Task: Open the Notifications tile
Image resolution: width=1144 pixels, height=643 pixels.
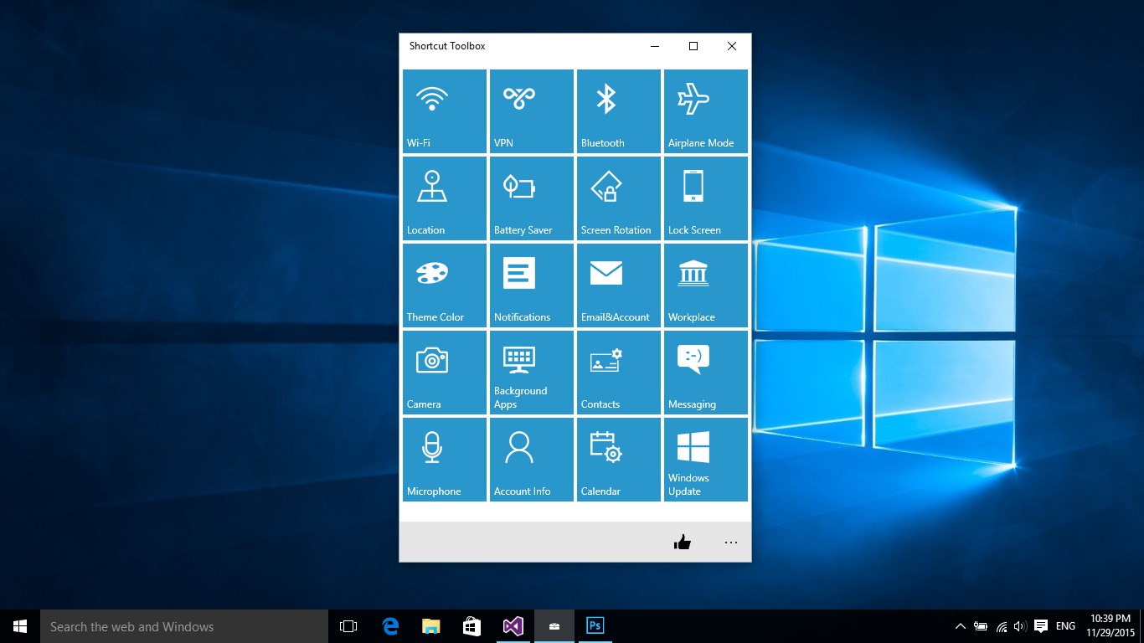Action: click(x=532, y=285)
